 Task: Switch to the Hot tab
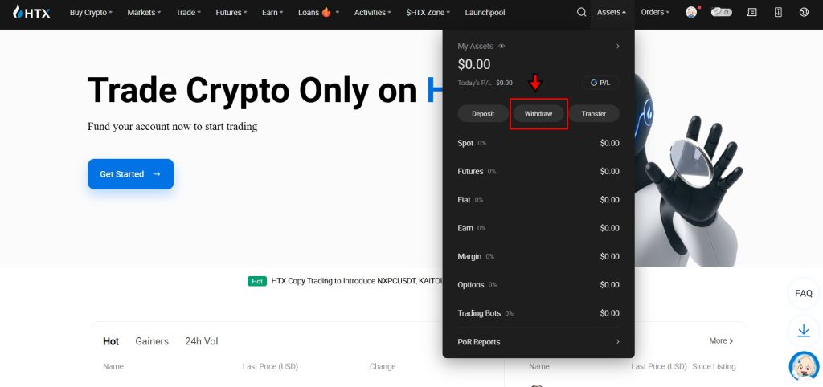(111, 341)
